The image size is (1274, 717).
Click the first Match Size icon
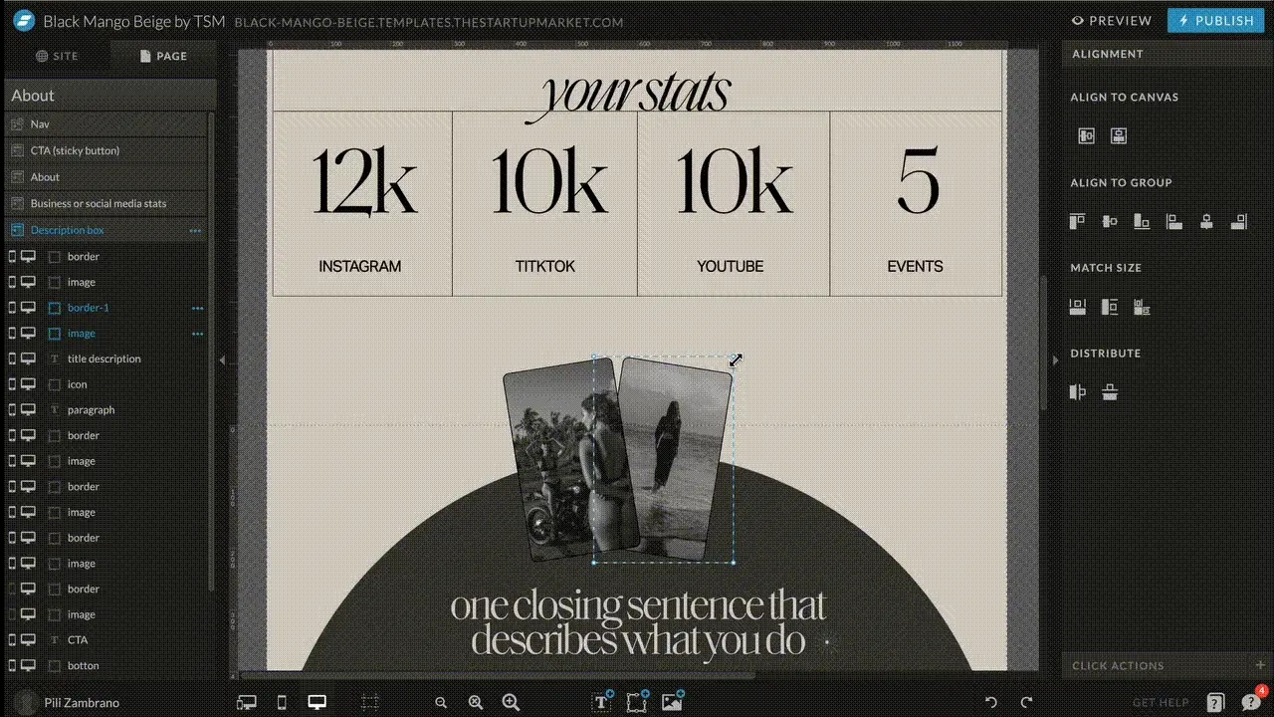click(1078, 308)
